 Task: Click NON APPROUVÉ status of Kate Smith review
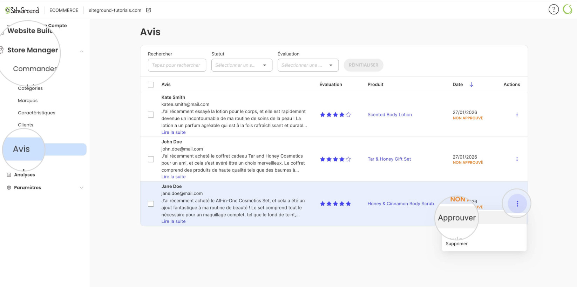point(468,118)
